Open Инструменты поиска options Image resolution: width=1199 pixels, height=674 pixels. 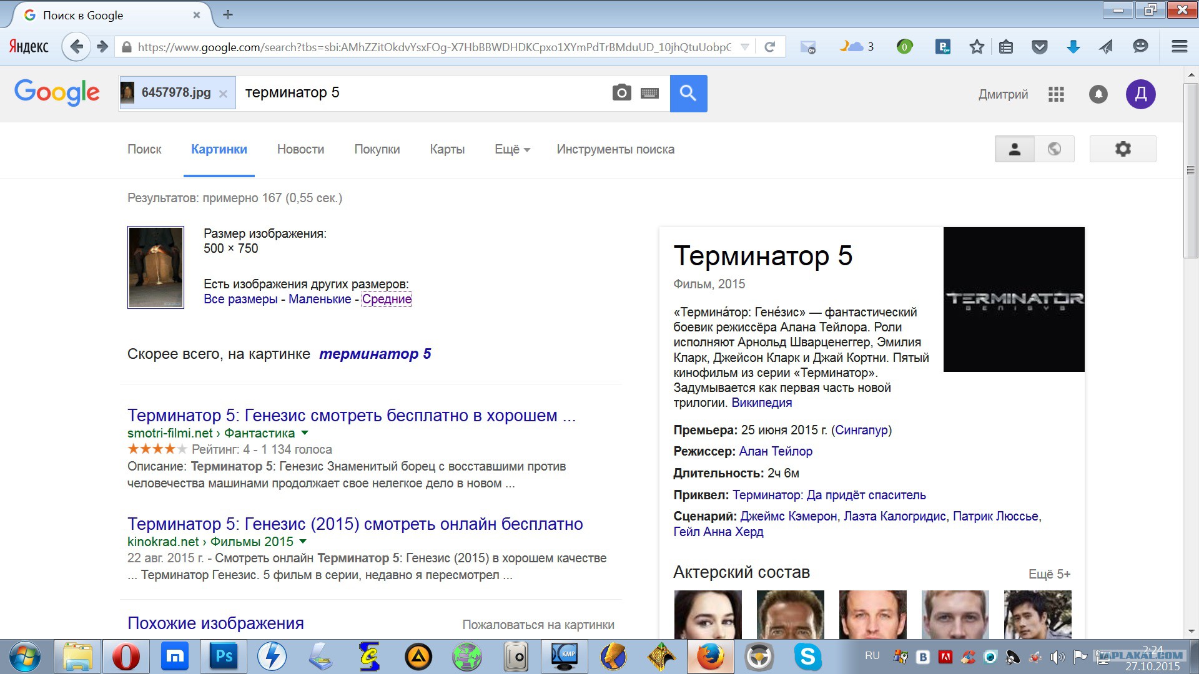pos(616,149)
